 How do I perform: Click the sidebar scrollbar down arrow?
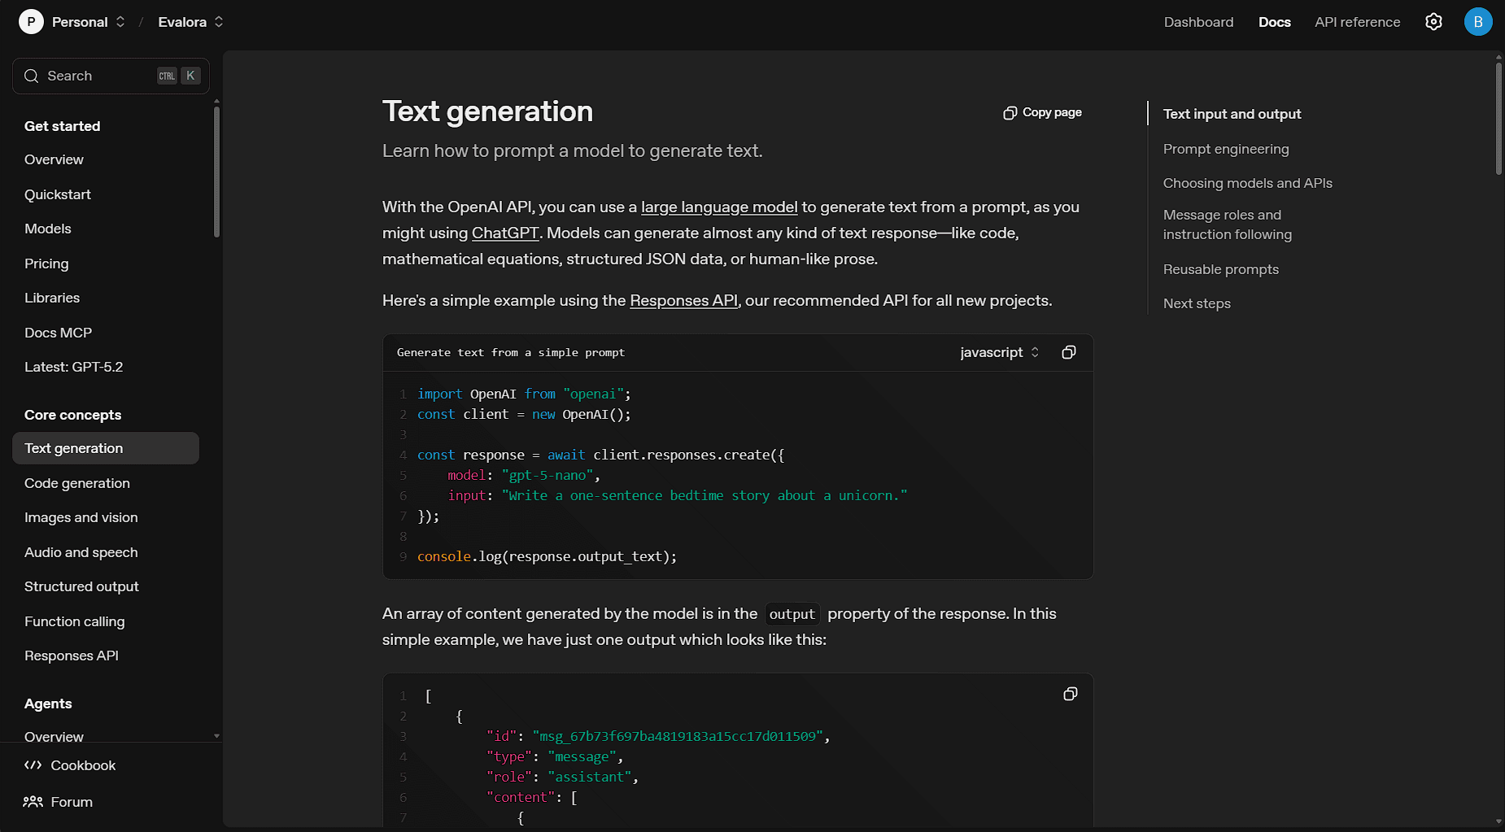click(216, 736)
